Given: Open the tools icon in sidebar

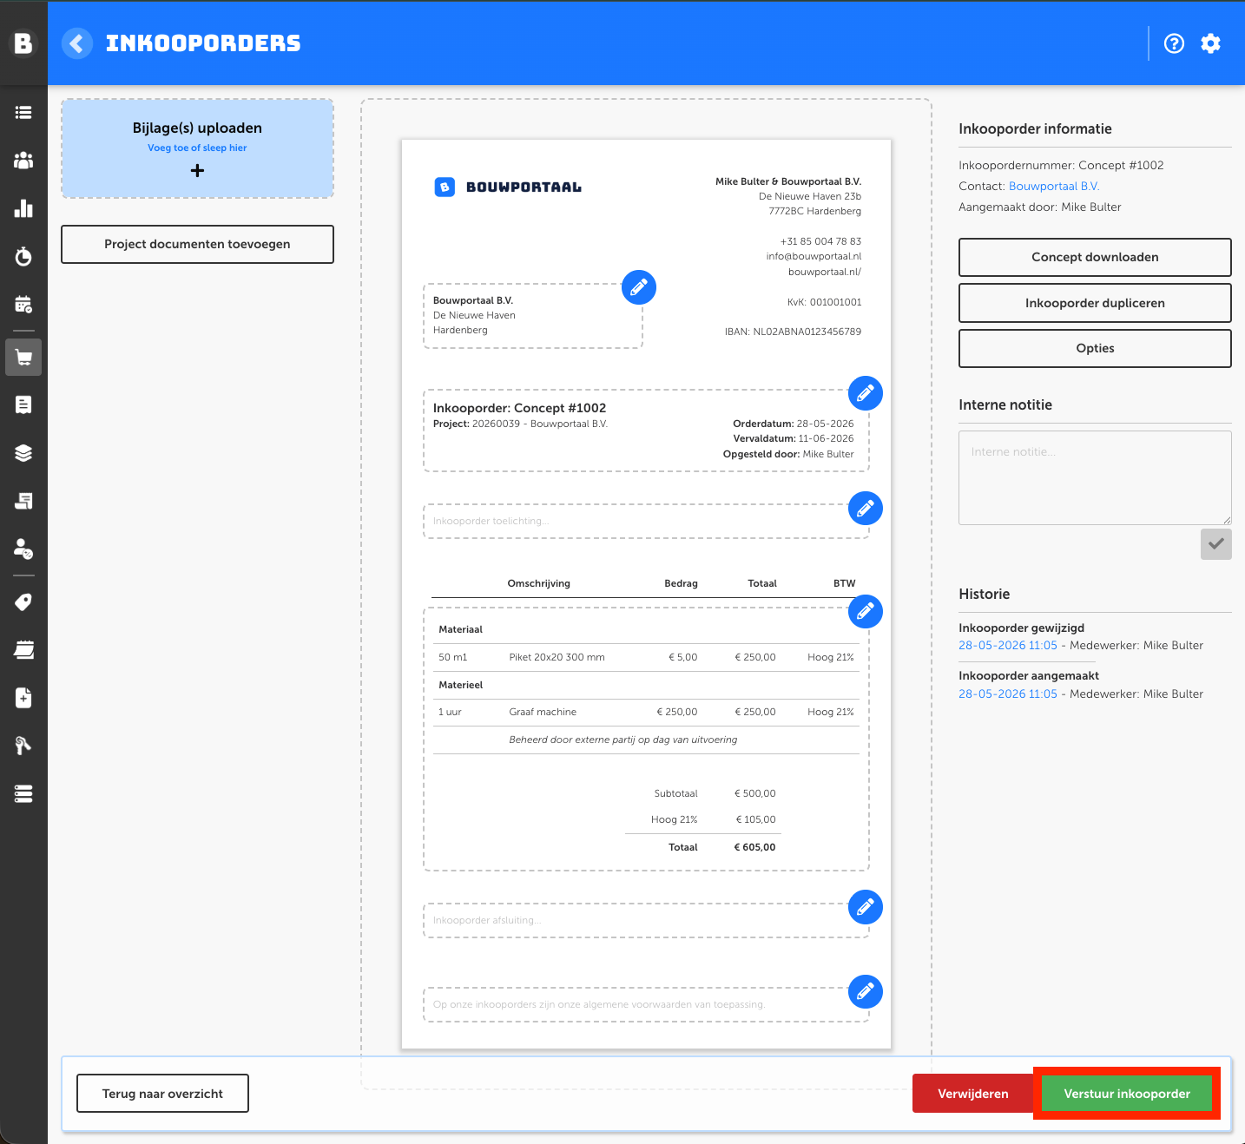Looking at the screenshot, I should pyautogui.click(x=23, y=746).
